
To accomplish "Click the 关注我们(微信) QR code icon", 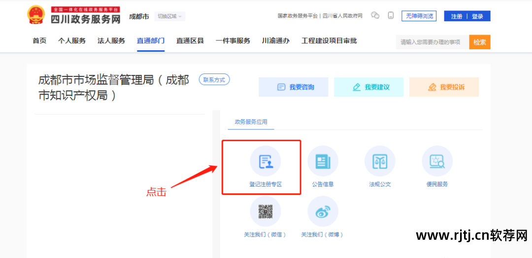I will [x=265, y=212].
